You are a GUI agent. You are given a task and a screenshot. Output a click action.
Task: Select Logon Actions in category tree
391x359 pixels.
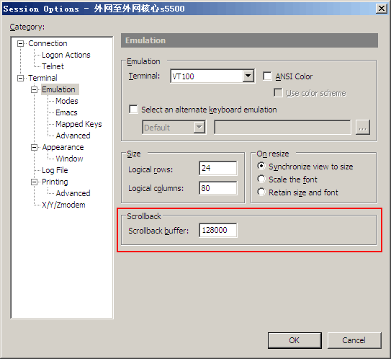[66, 55]
